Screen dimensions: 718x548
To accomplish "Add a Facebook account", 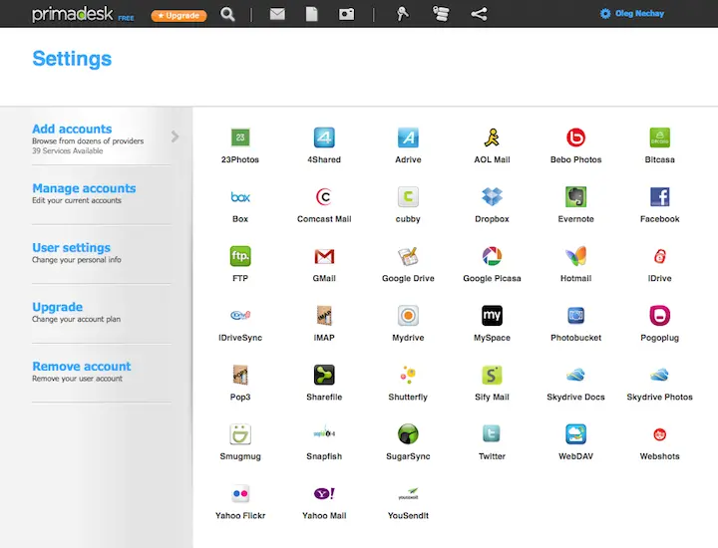I will click(660, 196).
